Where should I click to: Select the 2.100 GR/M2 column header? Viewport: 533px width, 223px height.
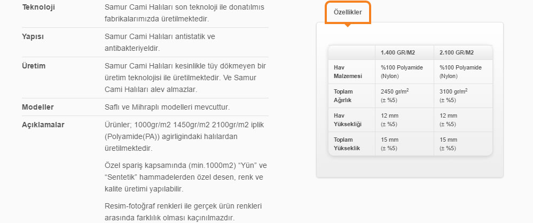click(x=463, y=52)
